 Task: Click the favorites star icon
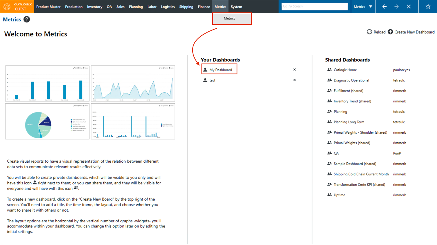click(428, 7)
